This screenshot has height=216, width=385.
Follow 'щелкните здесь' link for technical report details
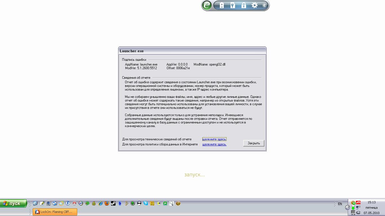coord(214,139)
